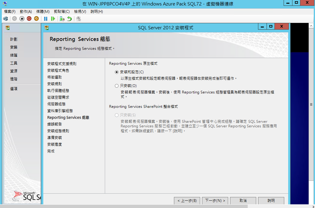Select the 安裝和設定(C) radio button
Viewport: 315px width, 208px height.
pos(116,72)
